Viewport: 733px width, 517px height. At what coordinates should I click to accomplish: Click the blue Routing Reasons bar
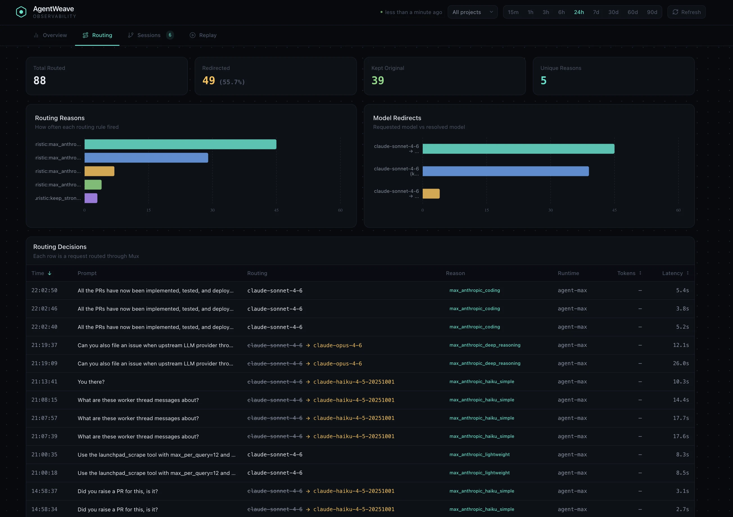coord(146,157)
